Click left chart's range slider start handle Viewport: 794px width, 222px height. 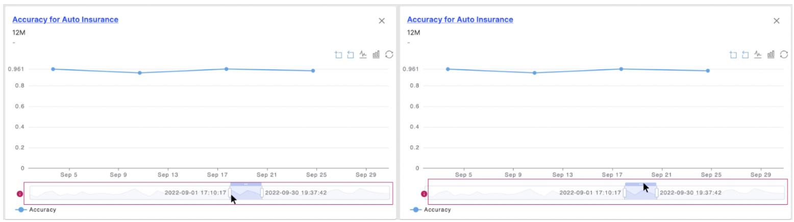pos(230,193)
